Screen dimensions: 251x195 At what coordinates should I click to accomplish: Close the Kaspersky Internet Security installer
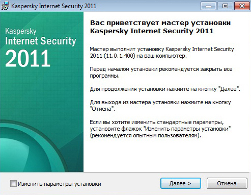click(242, 6)
